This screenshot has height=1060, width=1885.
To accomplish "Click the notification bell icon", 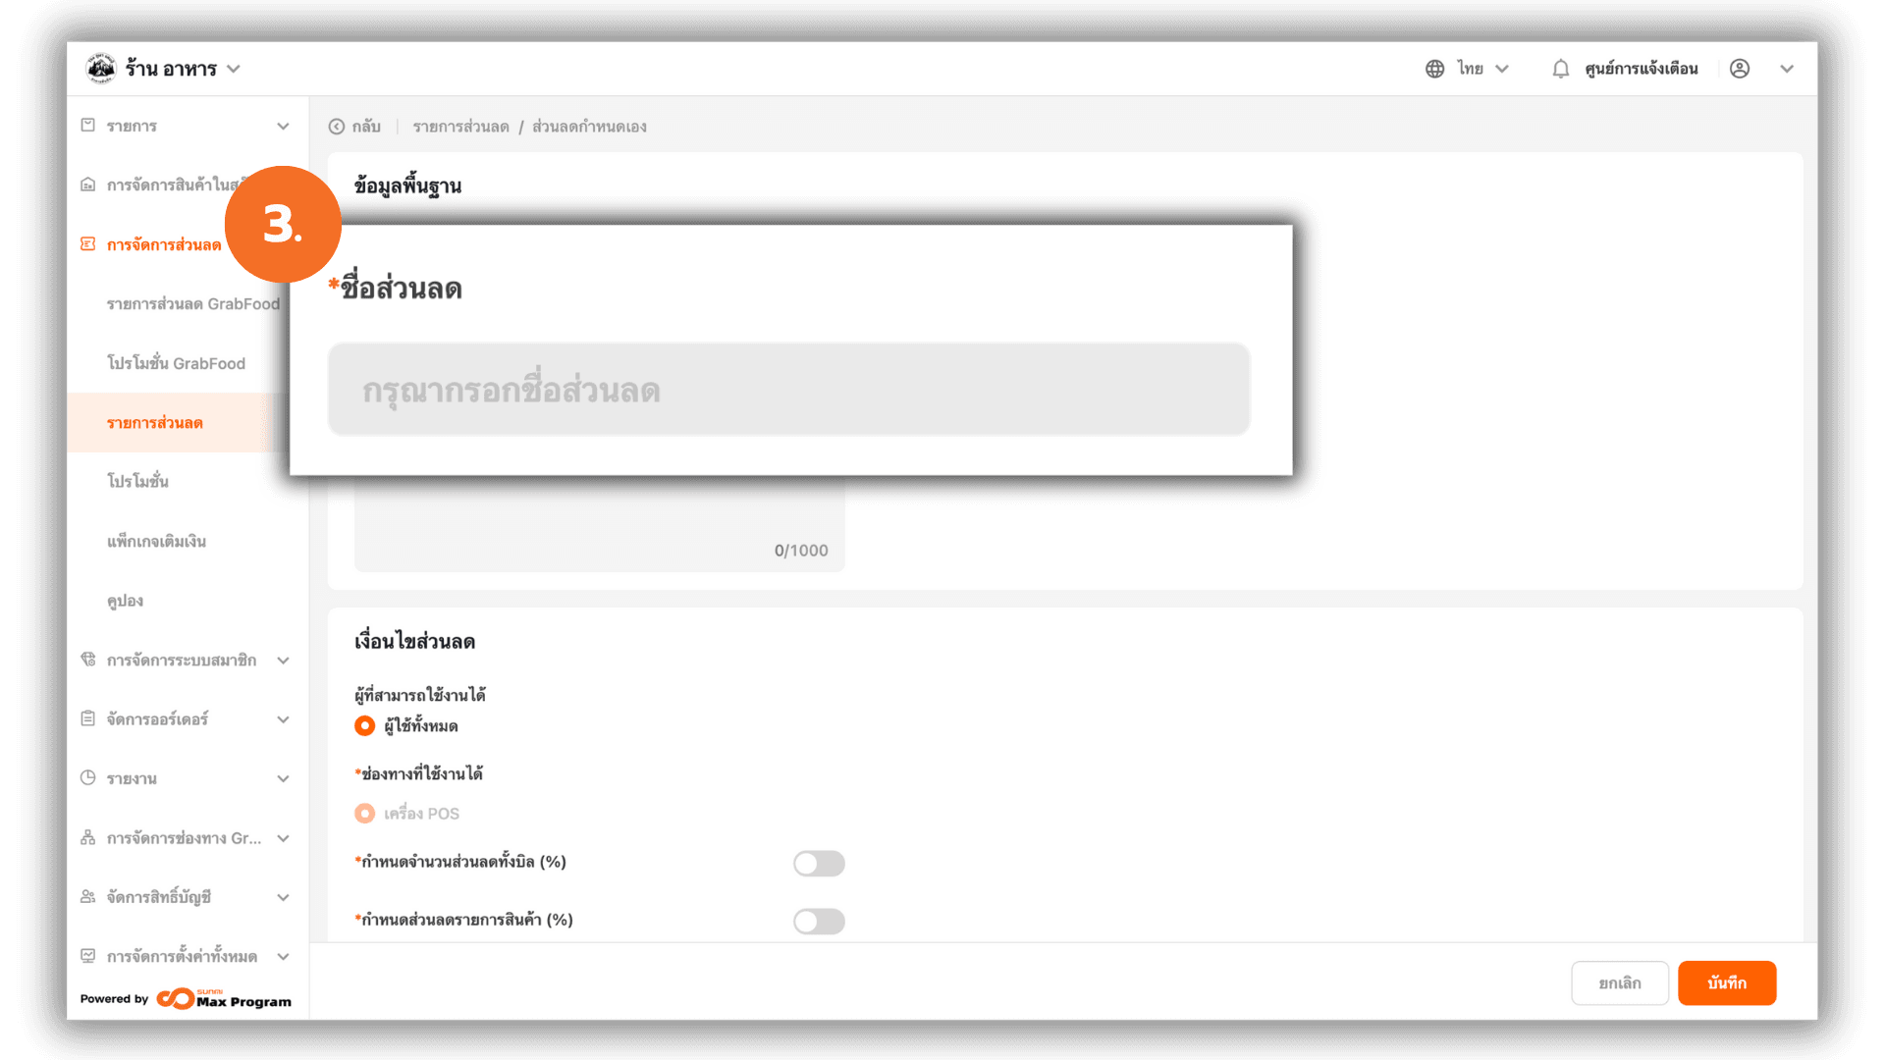I will point(1560,69).
